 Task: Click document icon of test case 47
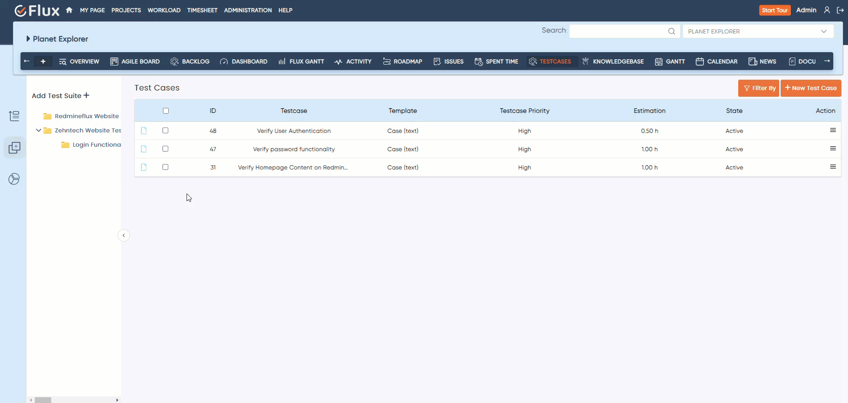click(x=144, y=149)
